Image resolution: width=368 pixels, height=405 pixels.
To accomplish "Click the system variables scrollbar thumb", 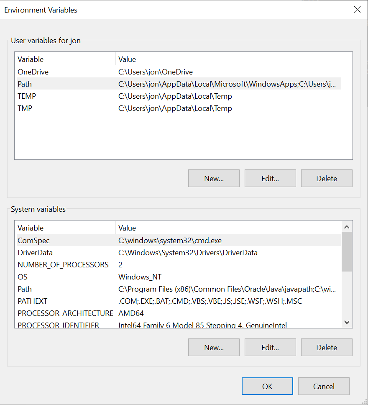I will [x=347, y=251].
